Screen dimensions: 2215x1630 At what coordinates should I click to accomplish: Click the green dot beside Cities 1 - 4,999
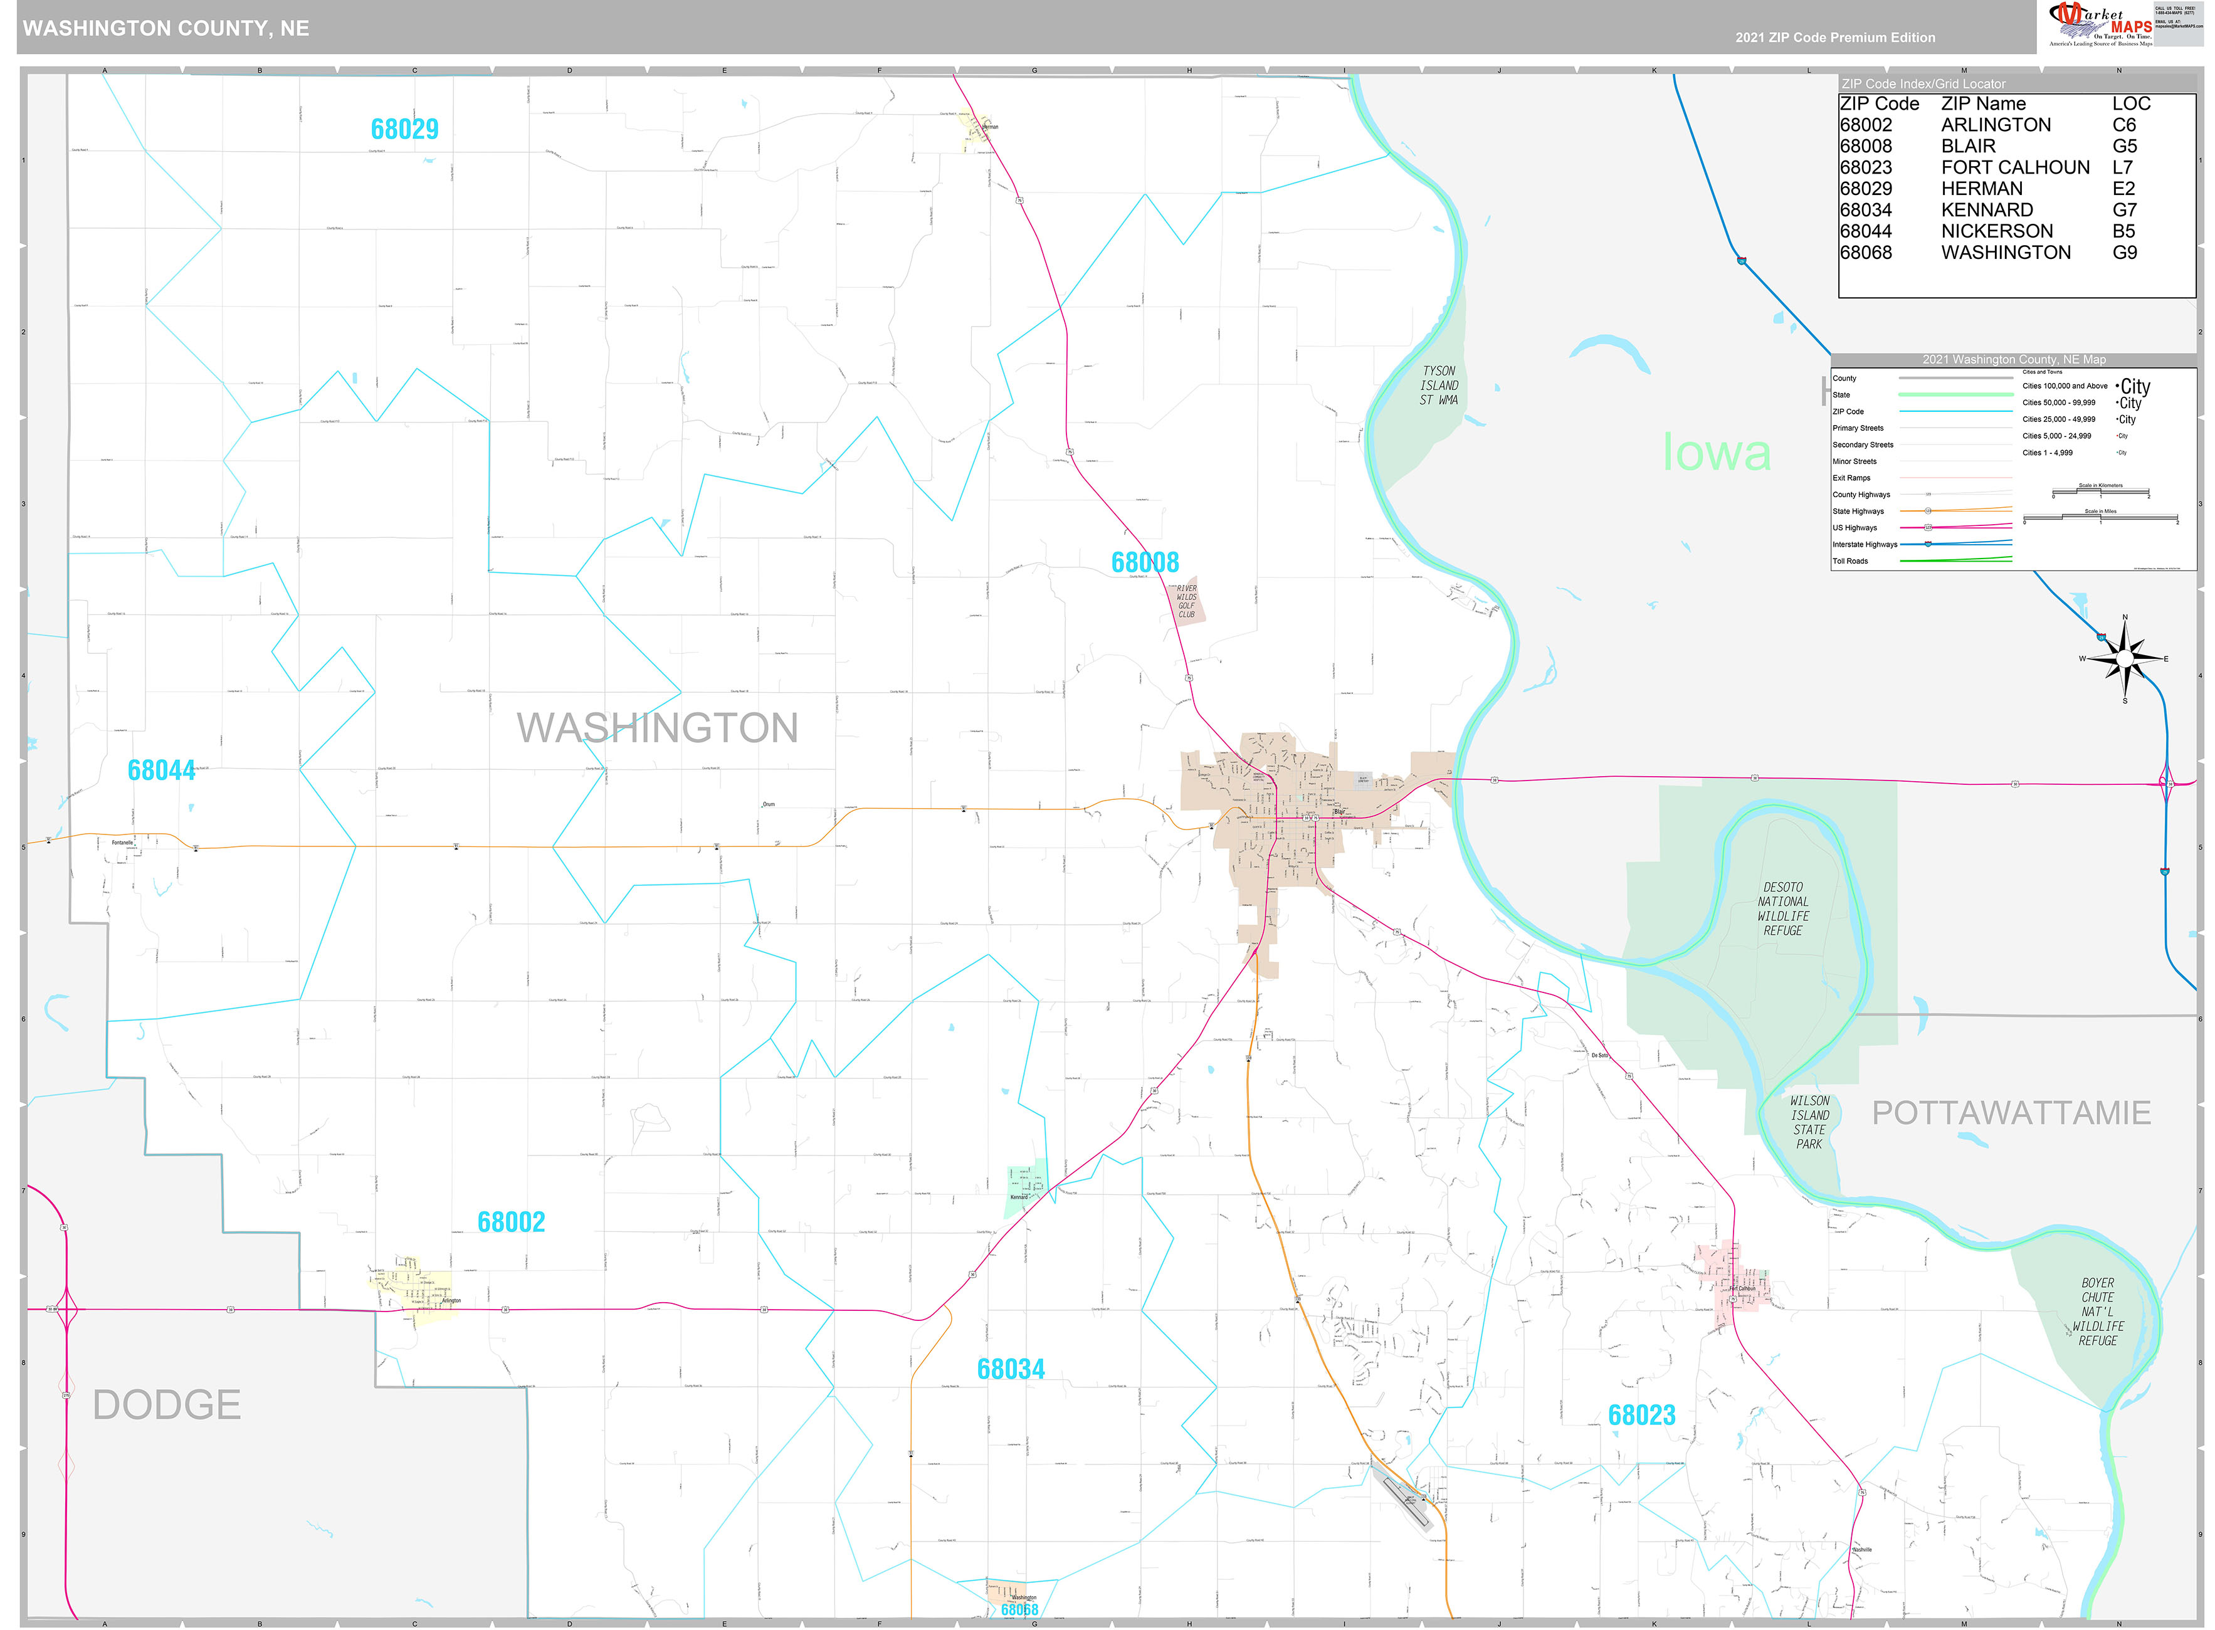[x=2118, y=453]
